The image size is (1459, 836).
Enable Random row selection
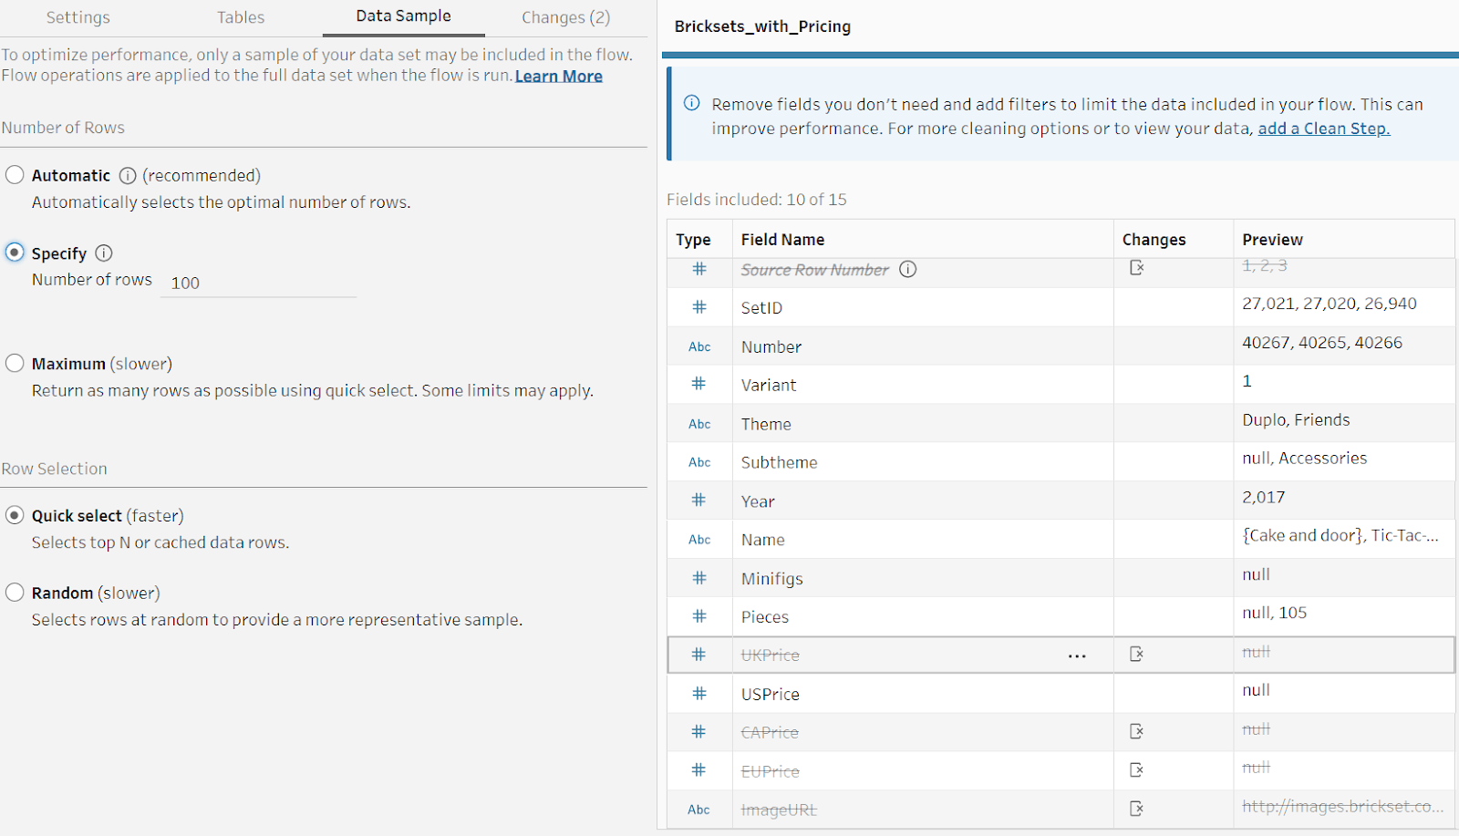point(15,593)
